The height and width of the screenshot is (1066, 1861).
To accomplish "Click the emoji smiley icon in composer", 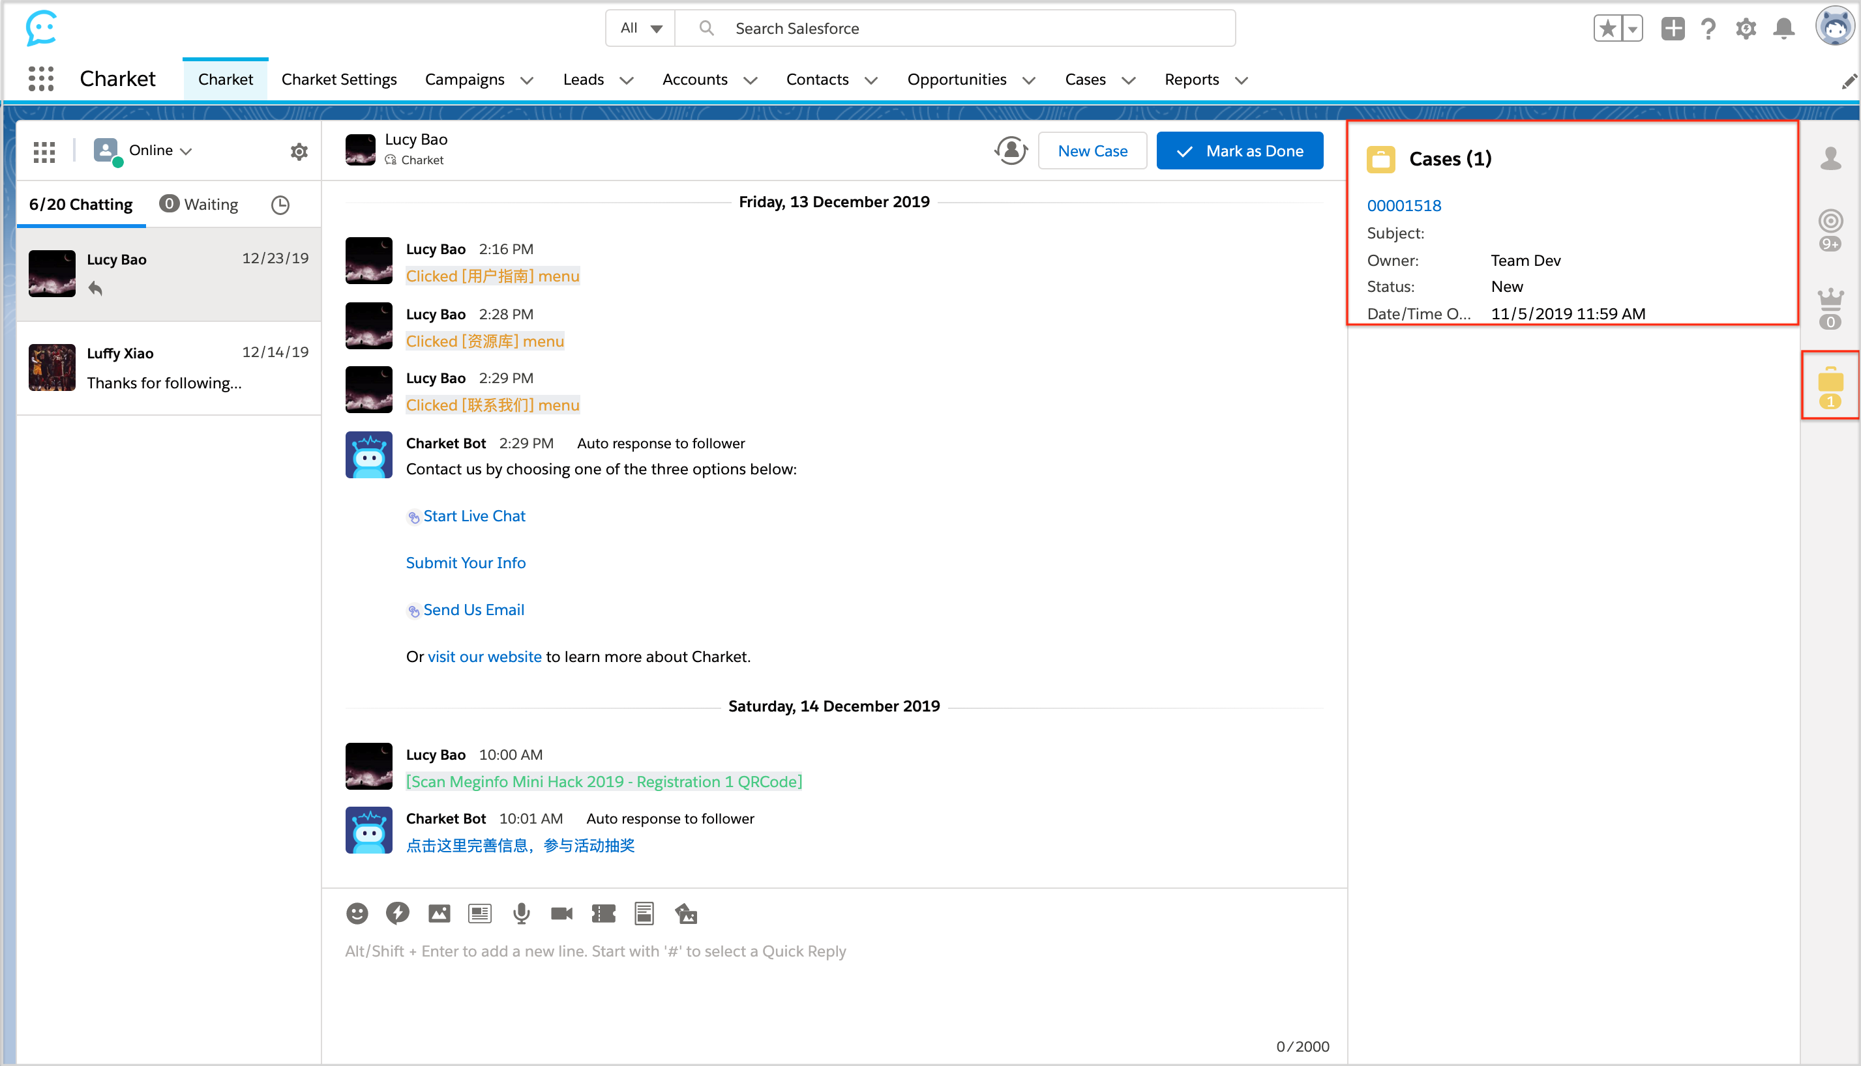I will point(357,913).
